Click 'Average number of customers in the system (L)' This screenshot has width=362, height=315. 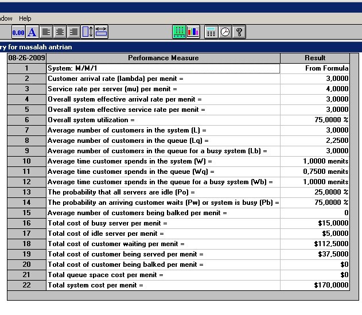click(164, 130)
